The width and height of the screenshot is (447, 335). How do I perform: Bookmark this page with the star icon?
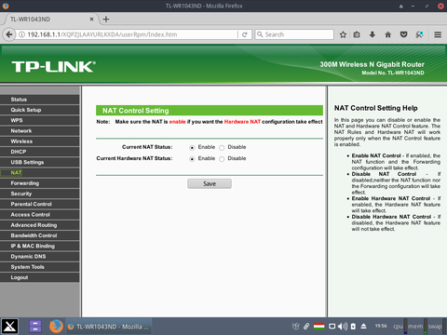pyautogui.click(x=343, y=34)
